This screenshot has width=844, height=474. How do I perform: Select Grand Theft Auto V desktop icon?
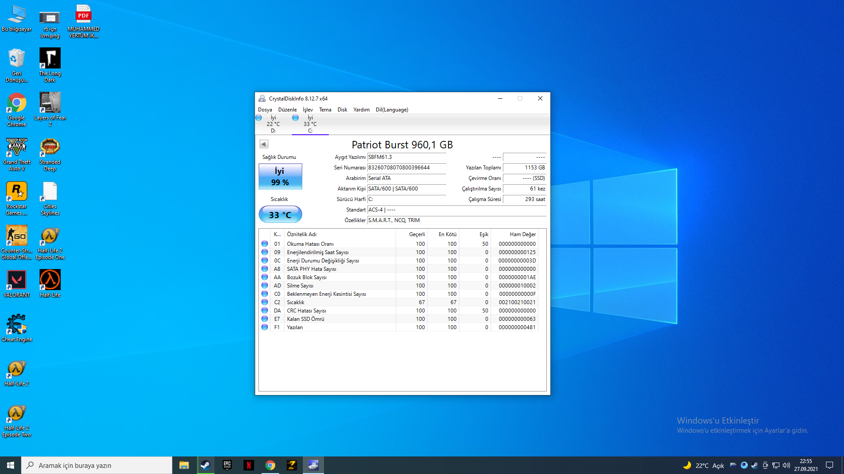point(17,154)
